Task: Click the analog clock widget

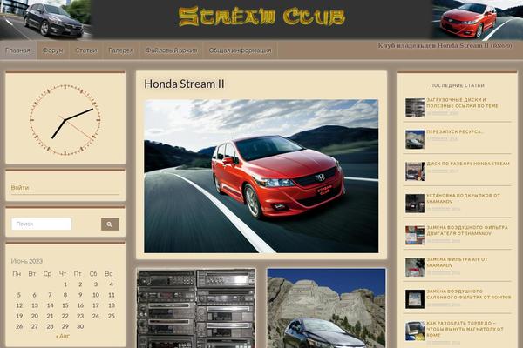Action: click(65, 120)
